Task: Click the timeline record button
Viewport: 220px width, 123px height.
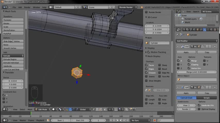Action: click(x=155, y=120)
